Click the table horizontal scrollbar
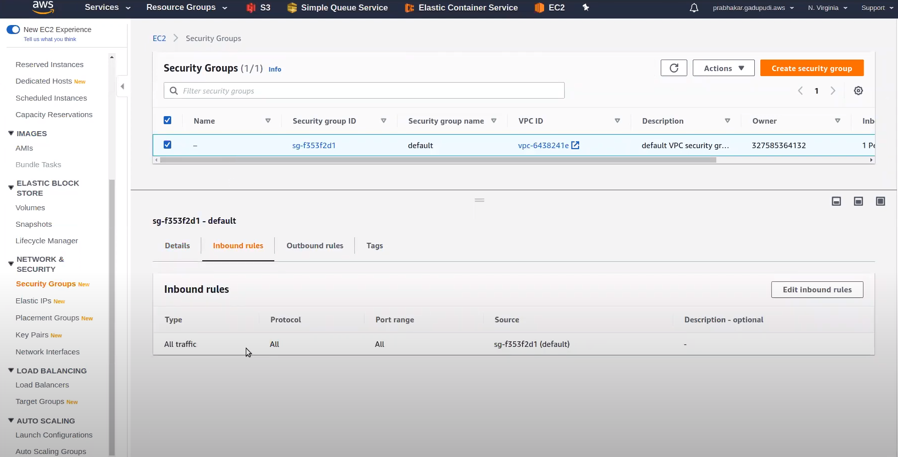 [x=438, y=160]
